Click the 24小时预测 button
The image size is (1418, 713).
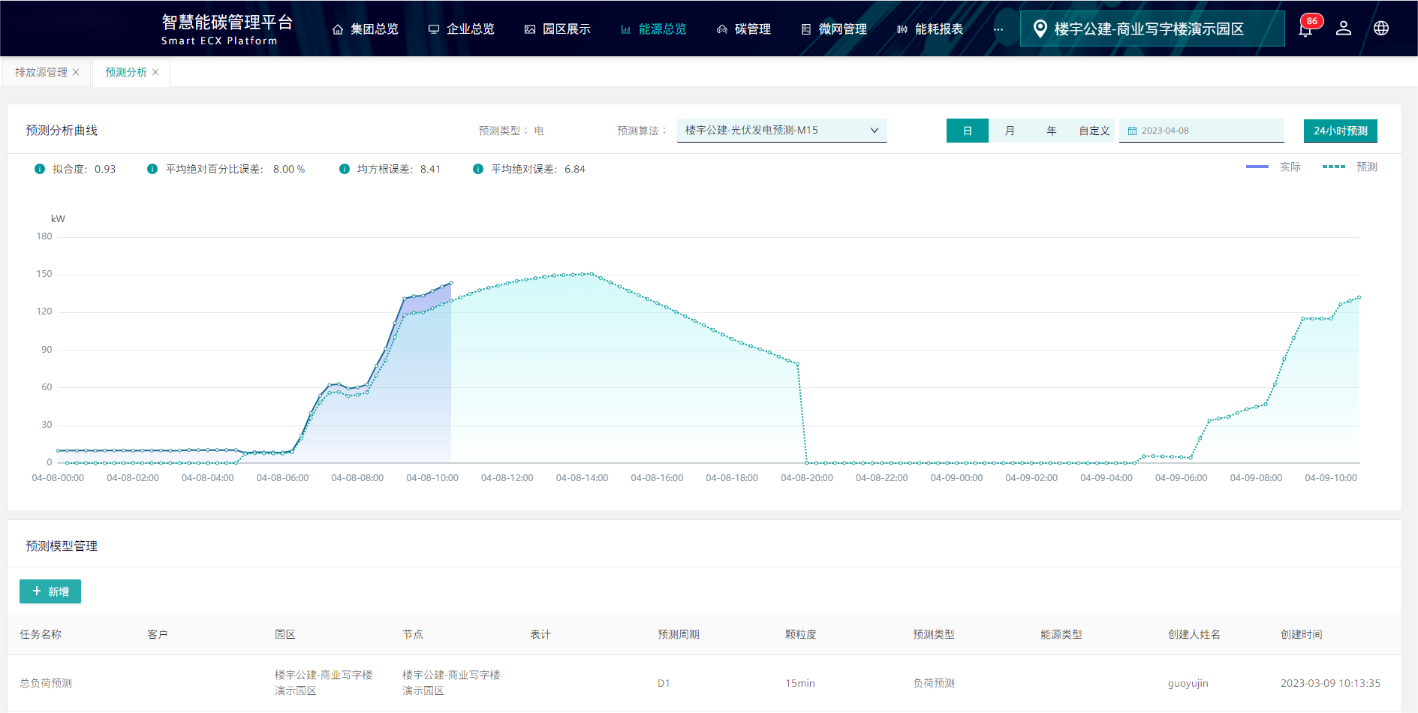pos(1341,131)
